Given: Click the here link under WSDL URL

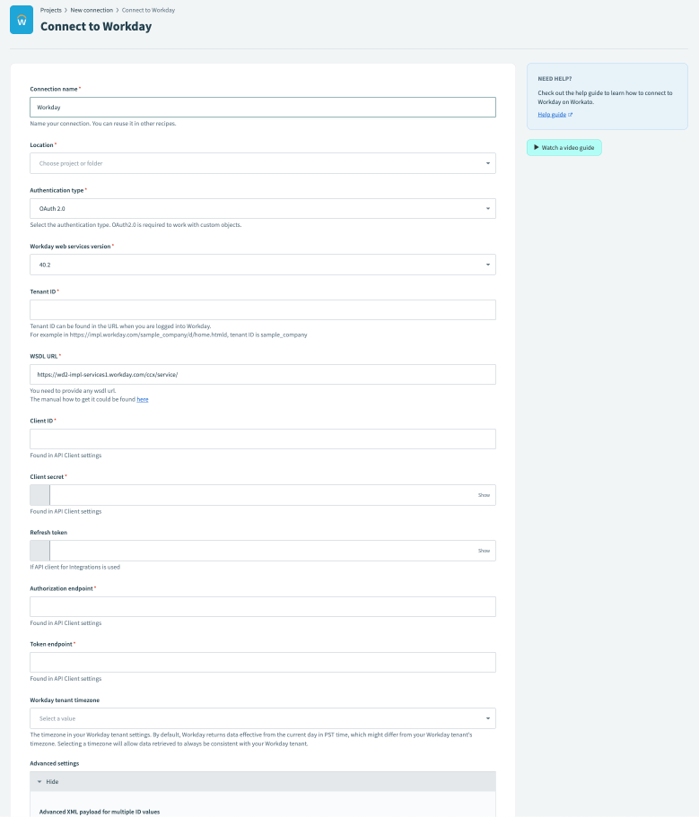Looking at the screenshot, I should pos(142,399).
